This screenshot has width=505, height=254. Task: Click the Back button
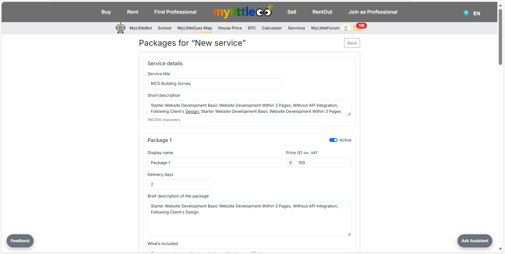coord(352,43)
